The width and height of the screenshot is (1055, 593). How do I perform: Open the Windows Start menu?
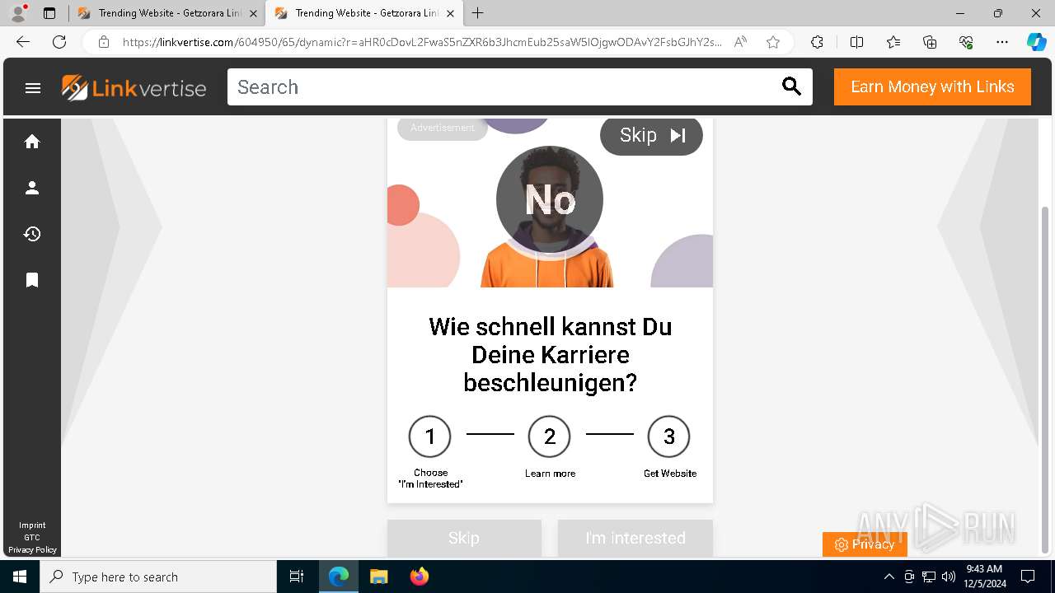point(20,577)
